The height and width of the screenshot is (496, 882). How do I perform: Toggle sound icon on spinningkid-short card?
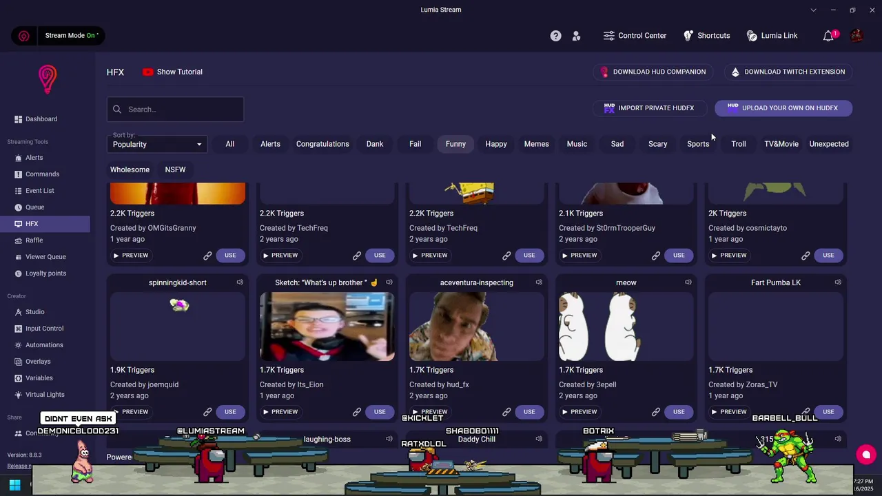[x=240, y=282]
